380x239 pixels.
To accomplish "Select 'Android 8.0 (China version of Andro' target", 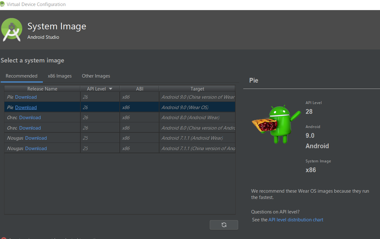I will click(198, 128).
